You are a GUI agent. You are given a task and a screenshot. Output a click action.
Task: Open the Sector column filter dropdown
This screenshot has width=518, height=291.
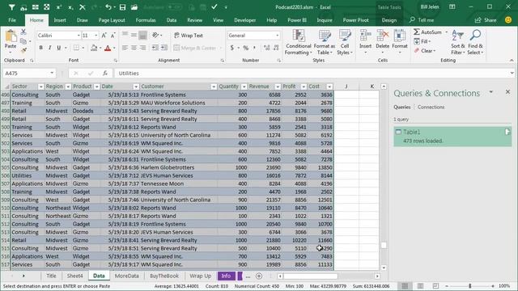[41, 86]
